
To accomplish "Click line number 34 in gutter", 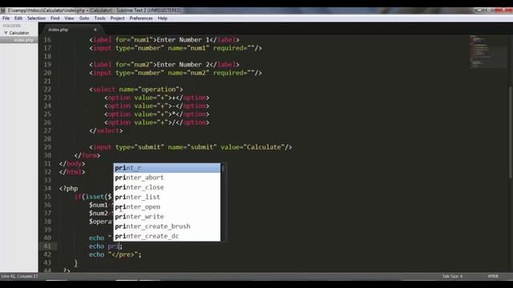I will 47,189.
